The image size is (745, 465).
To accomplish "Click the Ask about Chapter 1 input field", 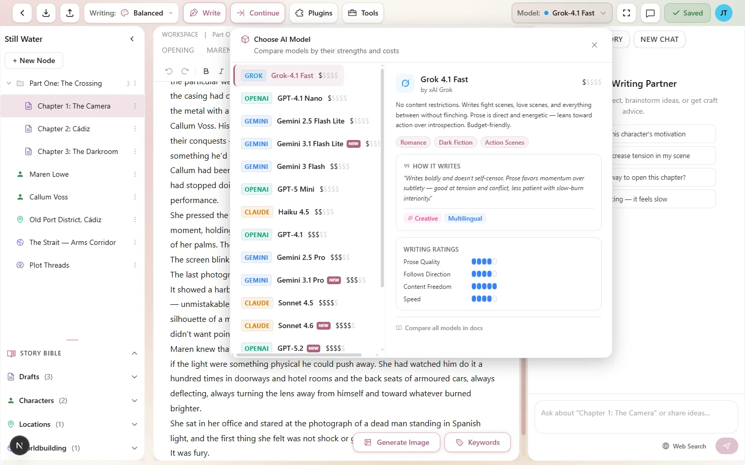I will click(635, 413).
